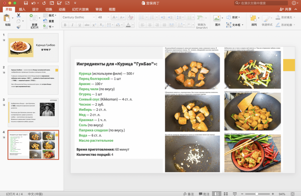Select the Format Painter brush icon
The width and height of the screenshot is (301, 196).
coord(19,27)
